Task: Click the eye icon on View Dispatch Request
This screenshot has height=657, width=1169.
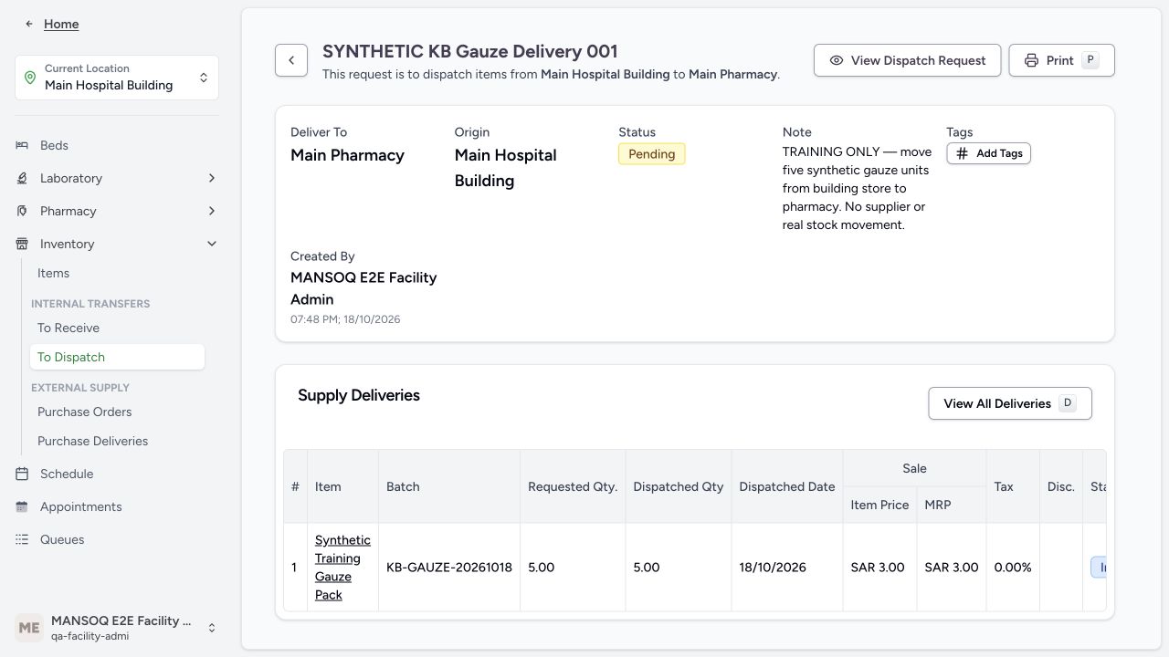Action: pos(837,60)
